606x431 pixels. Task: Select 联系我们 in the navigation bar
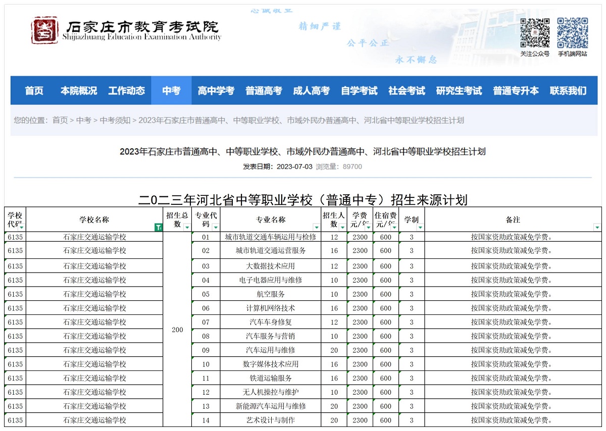tap(569, 90)
